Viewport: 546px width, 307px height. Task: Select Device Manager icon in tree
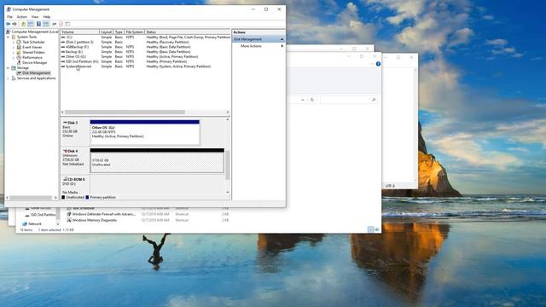click(x=19, y=62)
